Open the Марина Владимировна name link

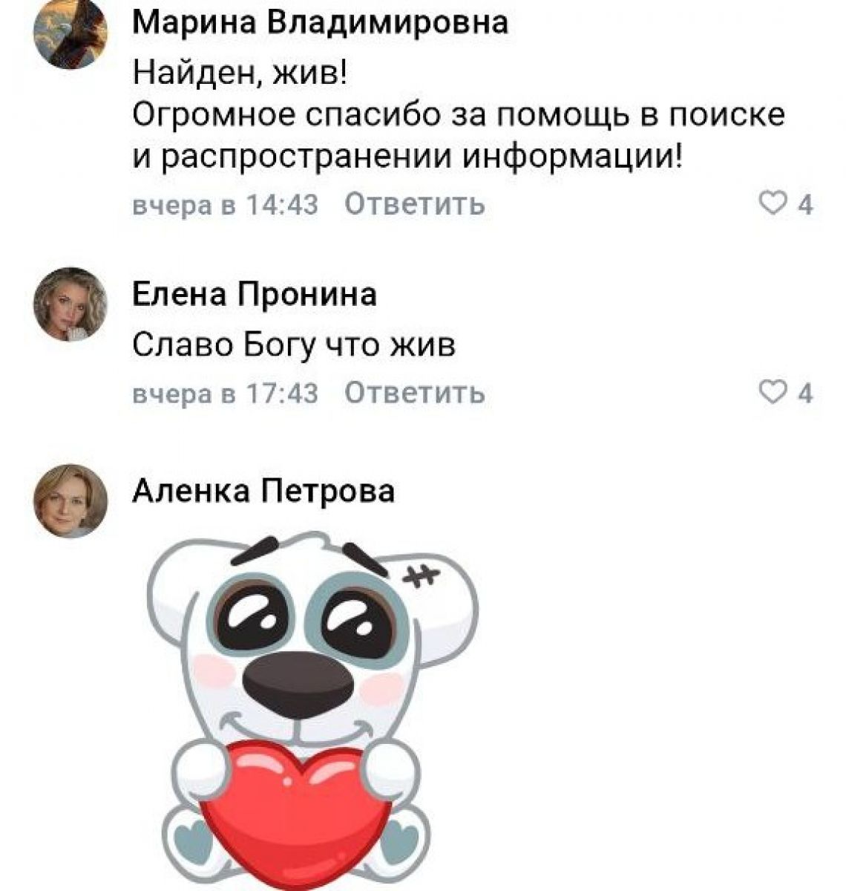pyautogui.click(x=320, y=22)
